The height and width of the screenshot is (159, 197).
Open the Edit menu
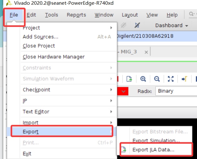pyautogui.click(x=31, y=15)
